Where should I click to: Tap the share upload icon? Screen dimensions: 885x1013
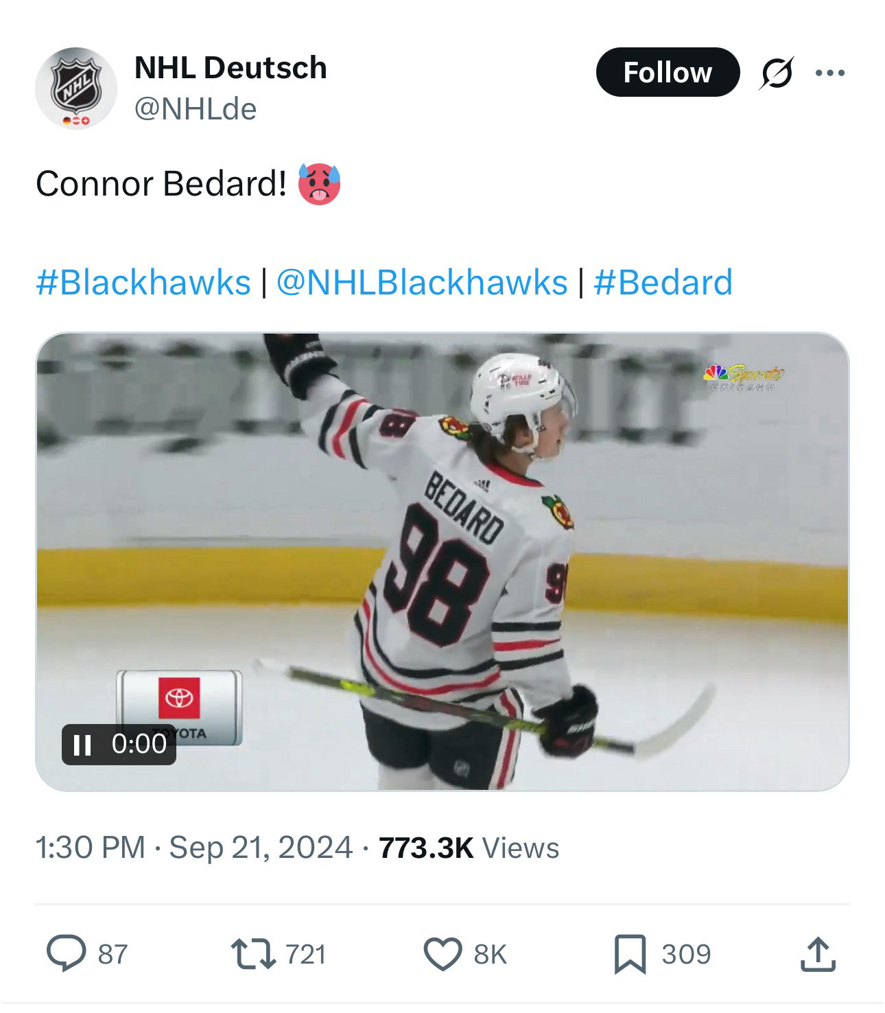point(818,955)
